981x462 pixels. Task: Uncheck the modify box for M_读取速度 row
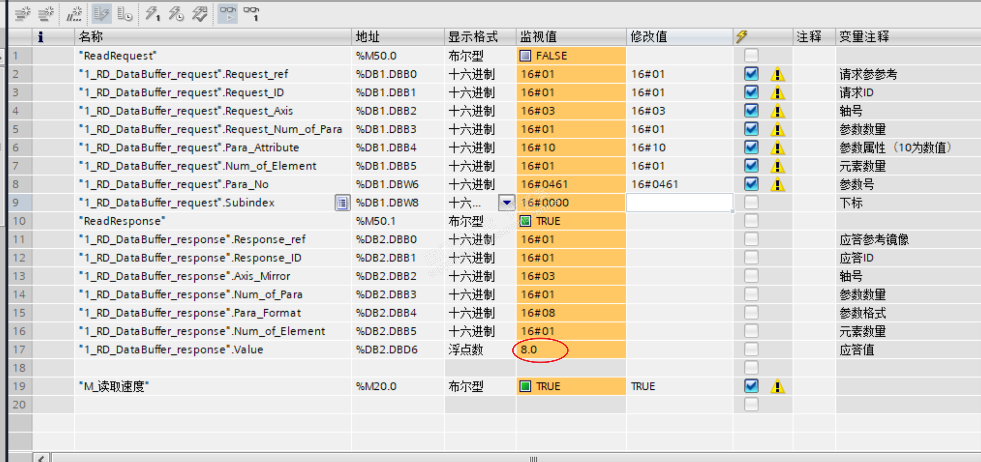pos(751,386)
